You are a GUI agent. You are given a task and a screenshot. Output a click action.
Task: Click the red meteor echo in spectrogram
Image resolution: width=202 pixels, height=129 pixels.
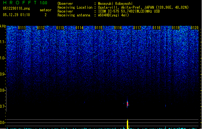127,104
